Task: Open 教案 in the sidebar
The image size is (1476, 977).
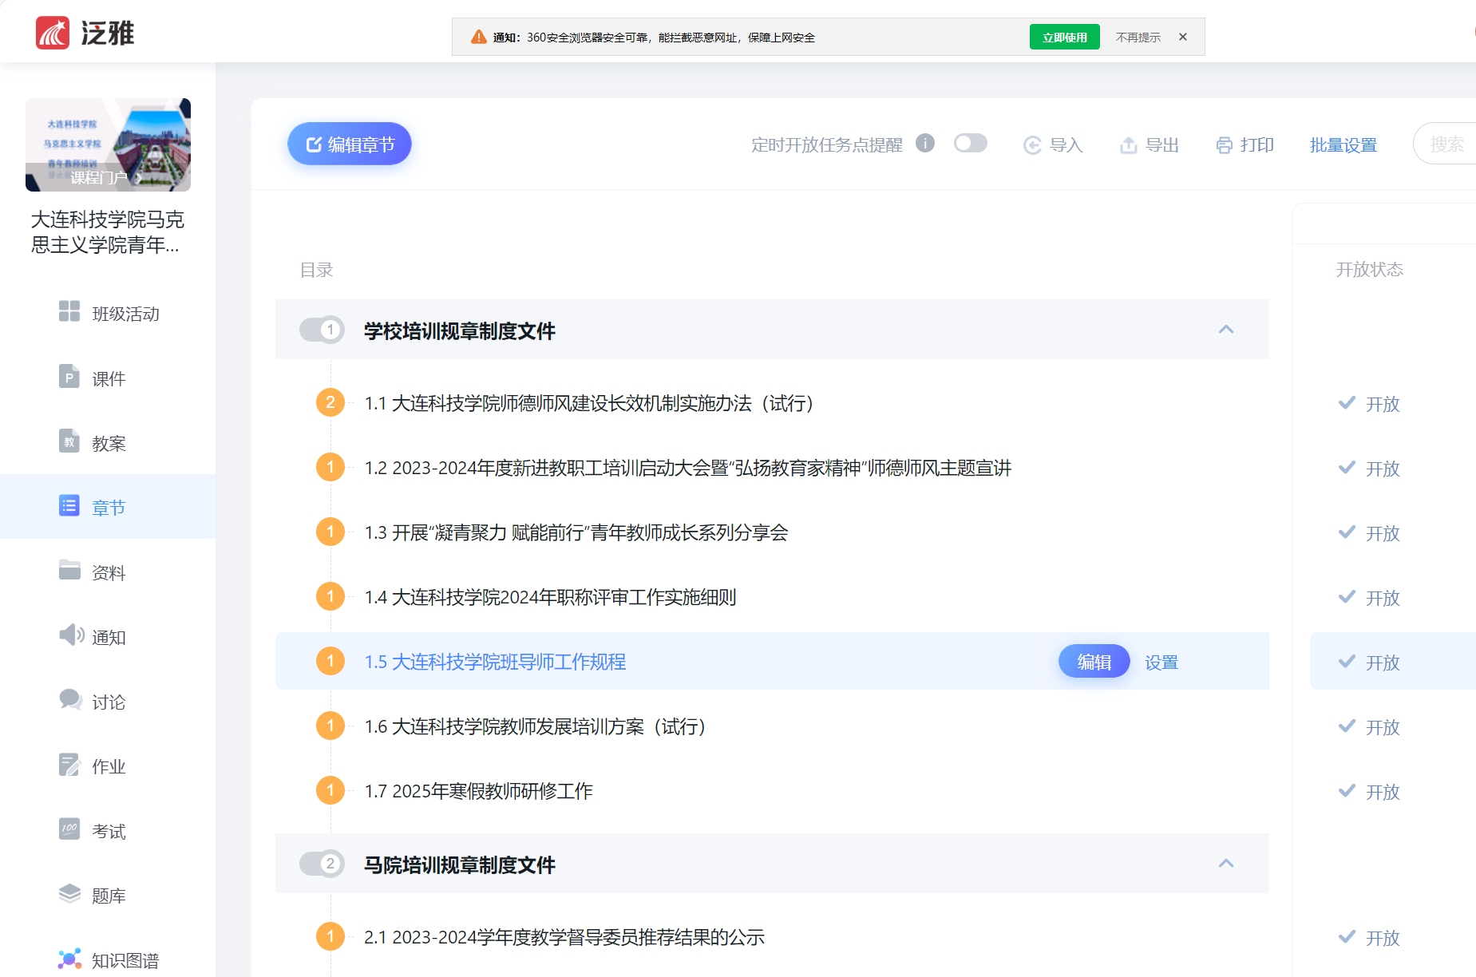Action: pyautogui.click(x=108, y=442)
